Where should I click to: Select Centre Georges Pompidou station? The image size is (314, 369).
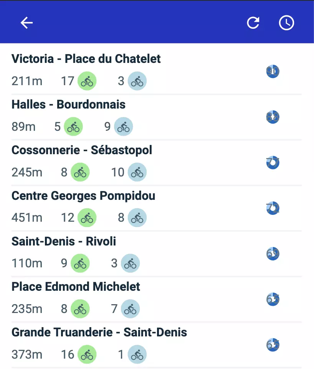pos(83,196)
